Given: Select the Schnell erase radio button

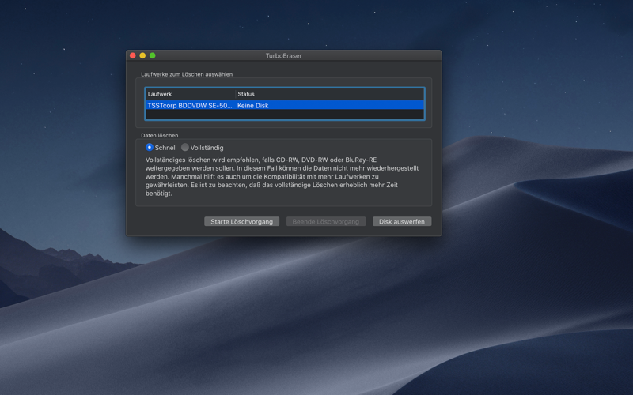Looking at the screenshot, I should 150,147.
